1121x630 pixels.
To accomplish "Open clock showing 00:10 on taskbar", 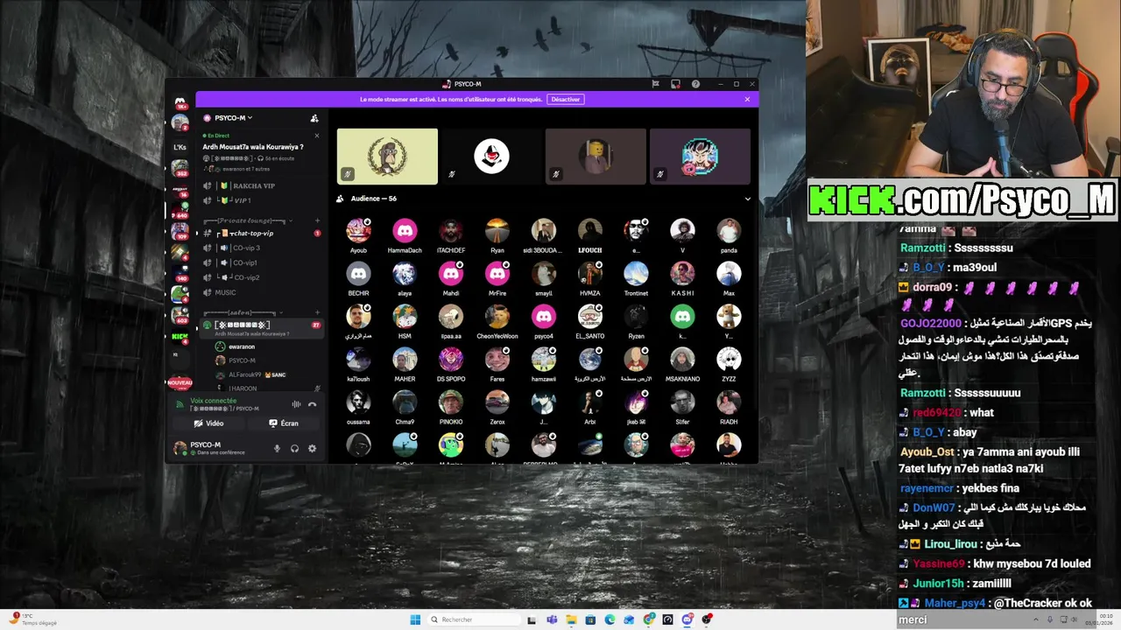I will (x=1101, y=619).
